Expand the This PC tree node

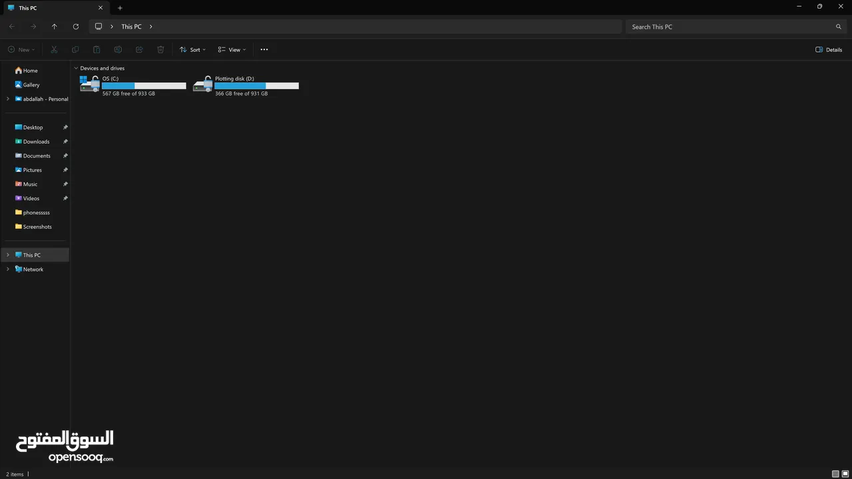click(x=8, y=255)
